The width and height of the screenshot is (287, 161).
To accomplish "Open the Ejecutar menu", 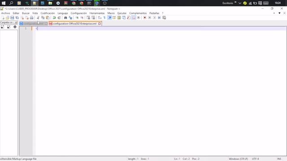I will click(x=122, y=13).
